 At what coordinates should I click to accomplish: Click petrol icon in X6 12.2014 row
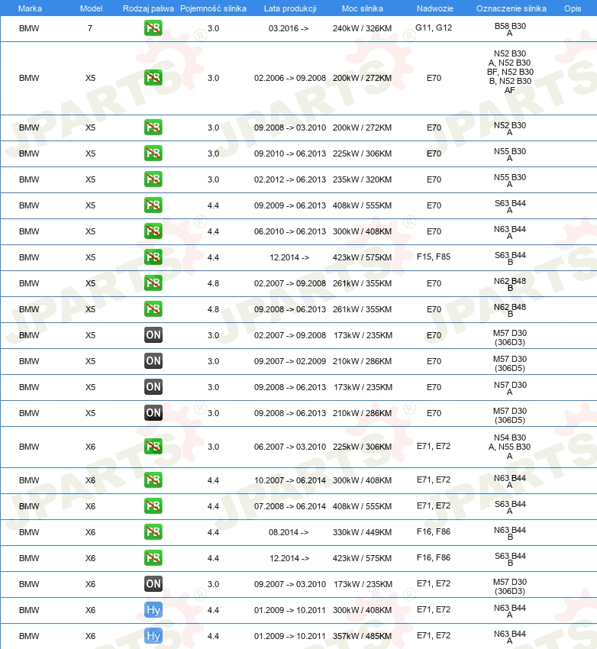tap(153, 558)
